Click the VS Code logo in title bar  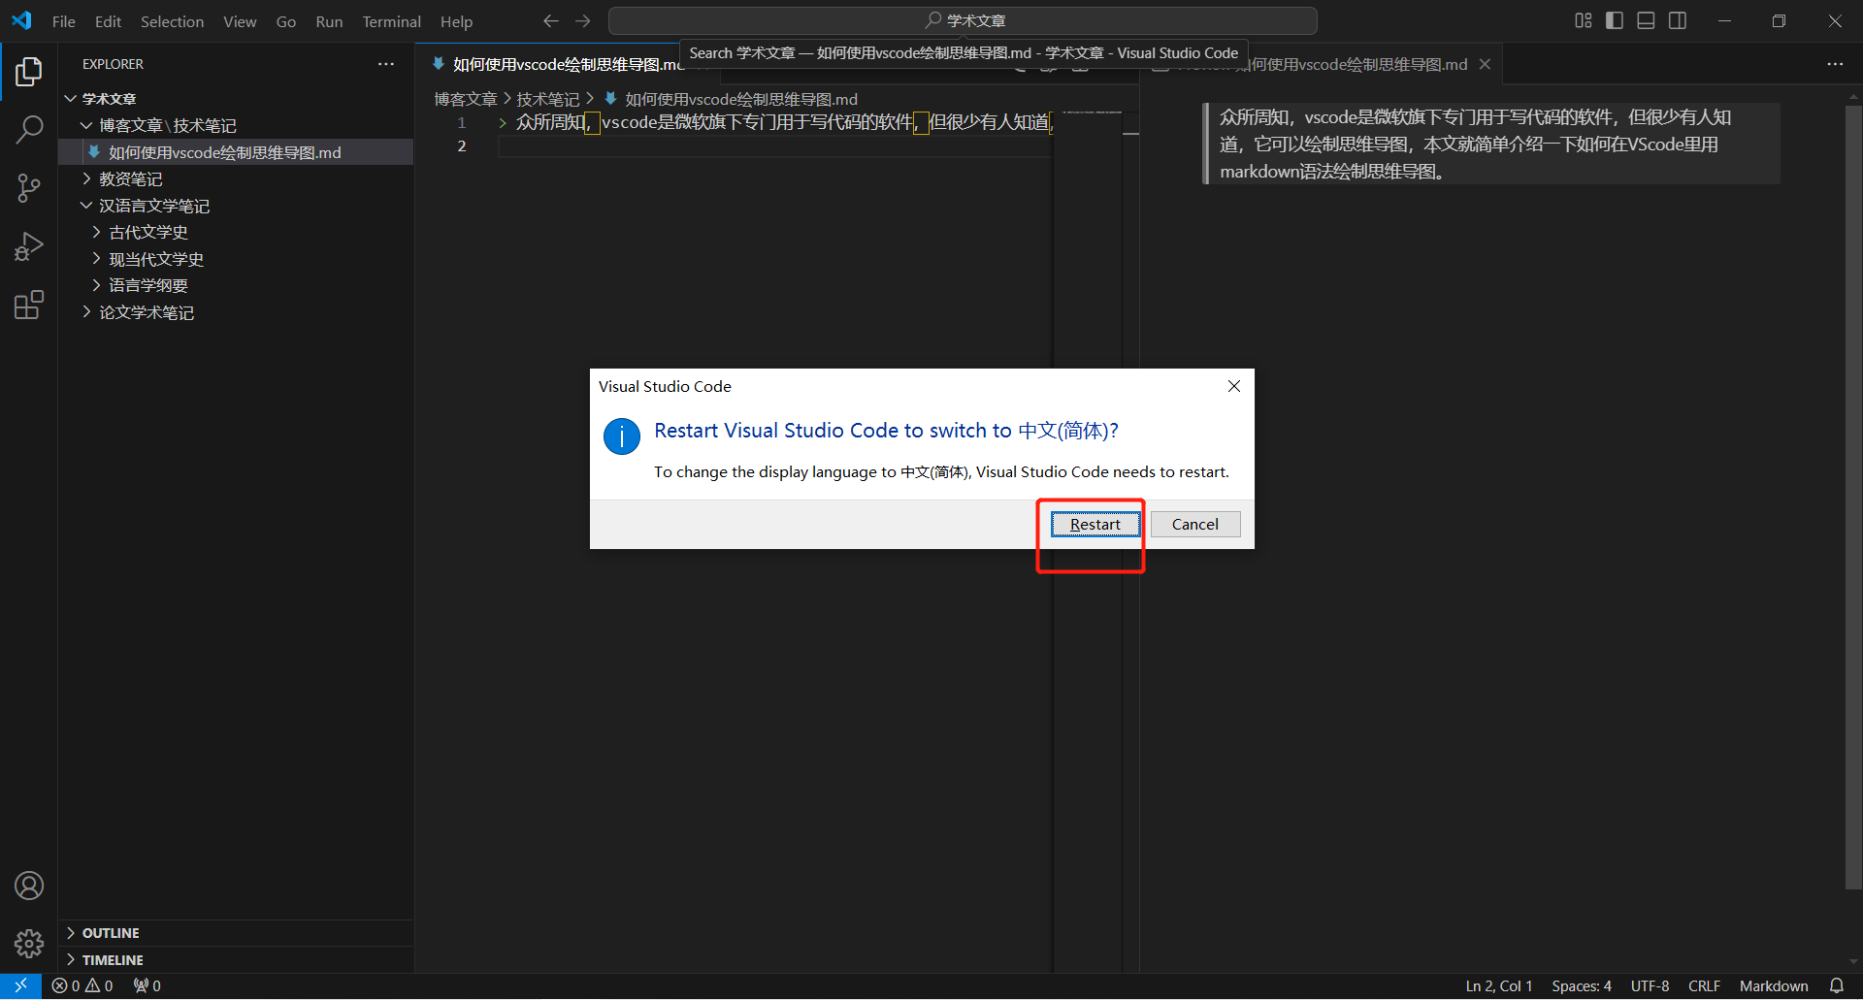click(x=21, y=20)
